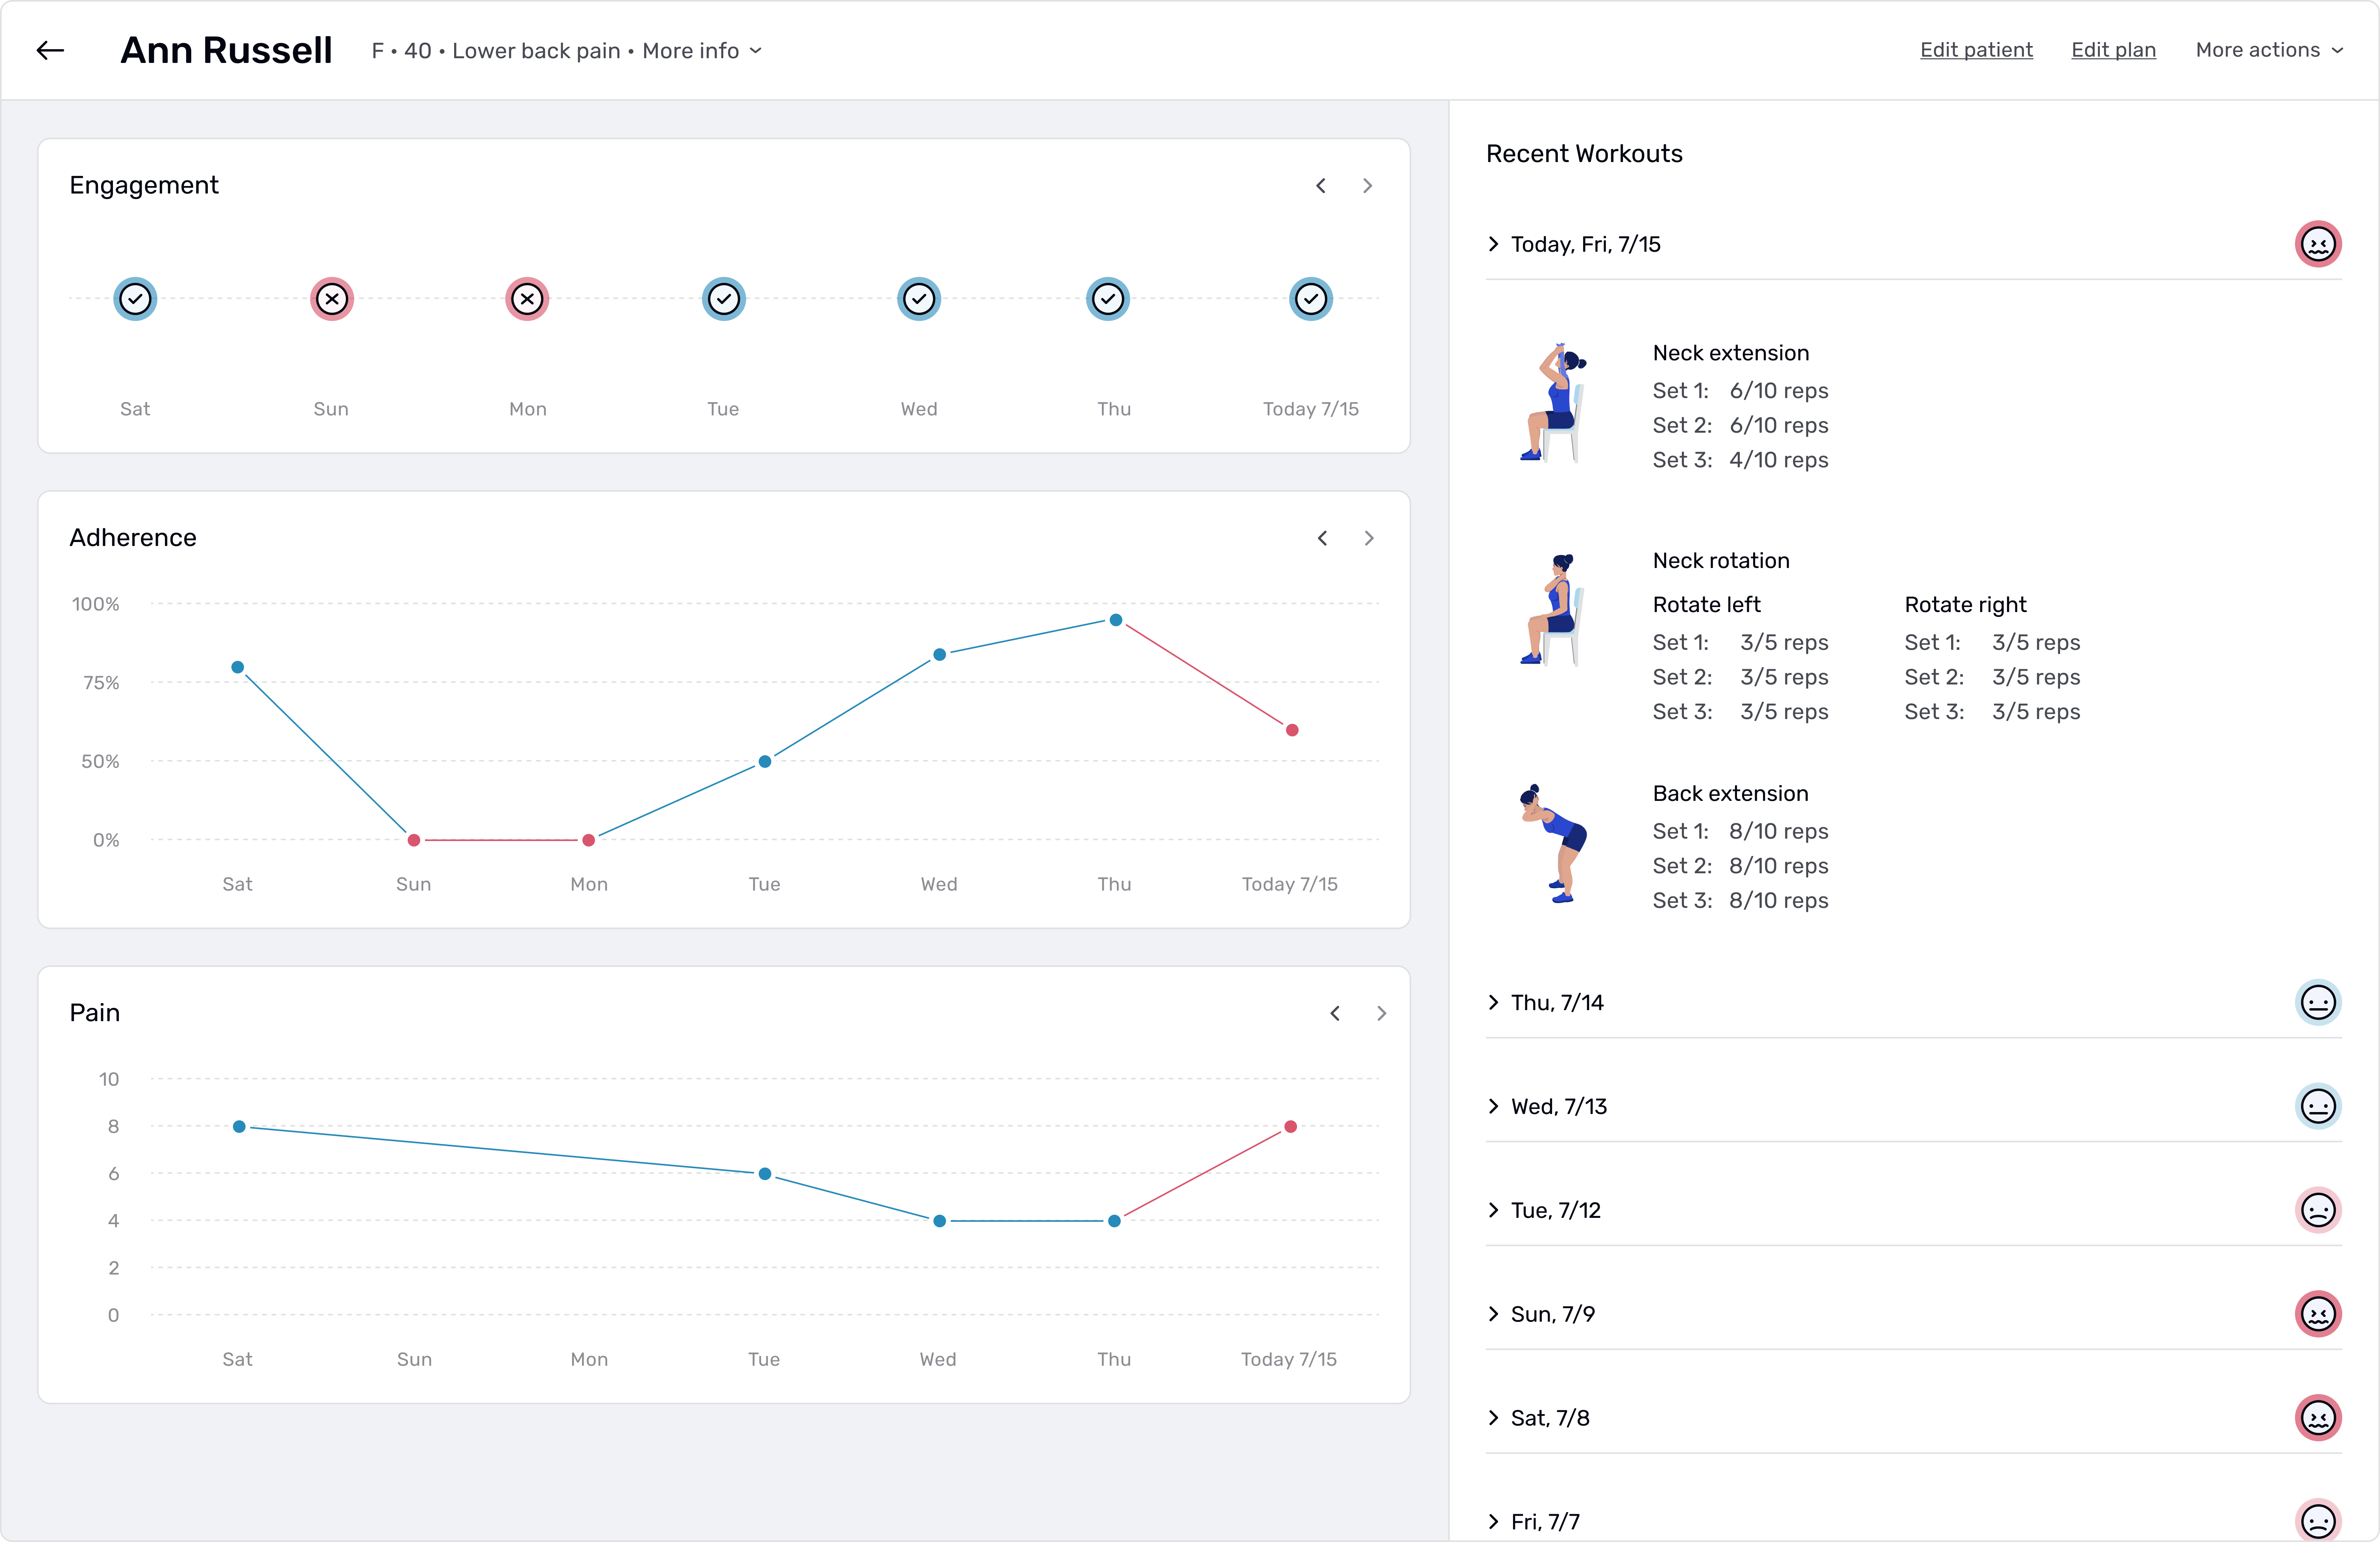Go to previous week in Engagement card
Viewport: 2380px width, 1542px height.
tap(1321, 186)
